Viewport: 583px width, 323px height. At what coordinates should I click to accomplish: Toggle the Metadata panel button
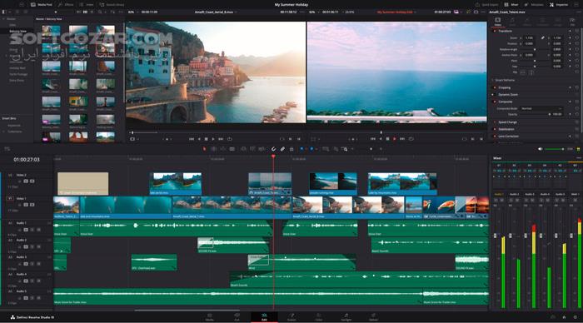pos(534,5)
